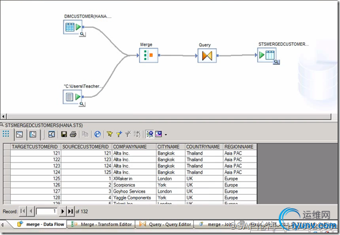The height and width of the screenshot is (235, 340).
Task: Open data preview magnifier on flat file source
Action: pos(82,104)
